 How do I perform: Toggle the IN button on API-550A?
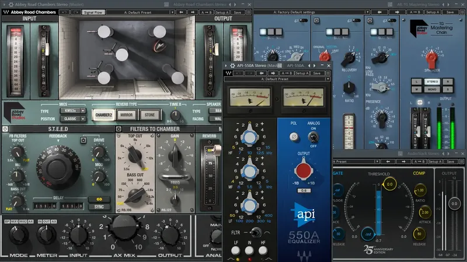249,251
